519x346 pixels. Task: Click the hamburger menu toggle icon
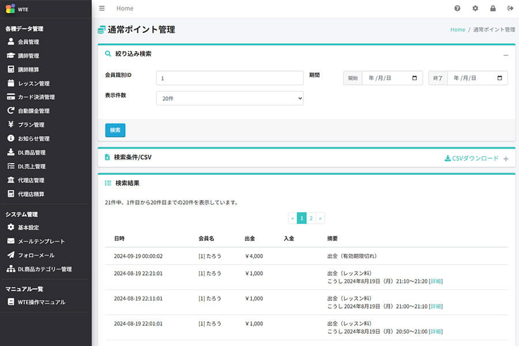tap(102, 8)
